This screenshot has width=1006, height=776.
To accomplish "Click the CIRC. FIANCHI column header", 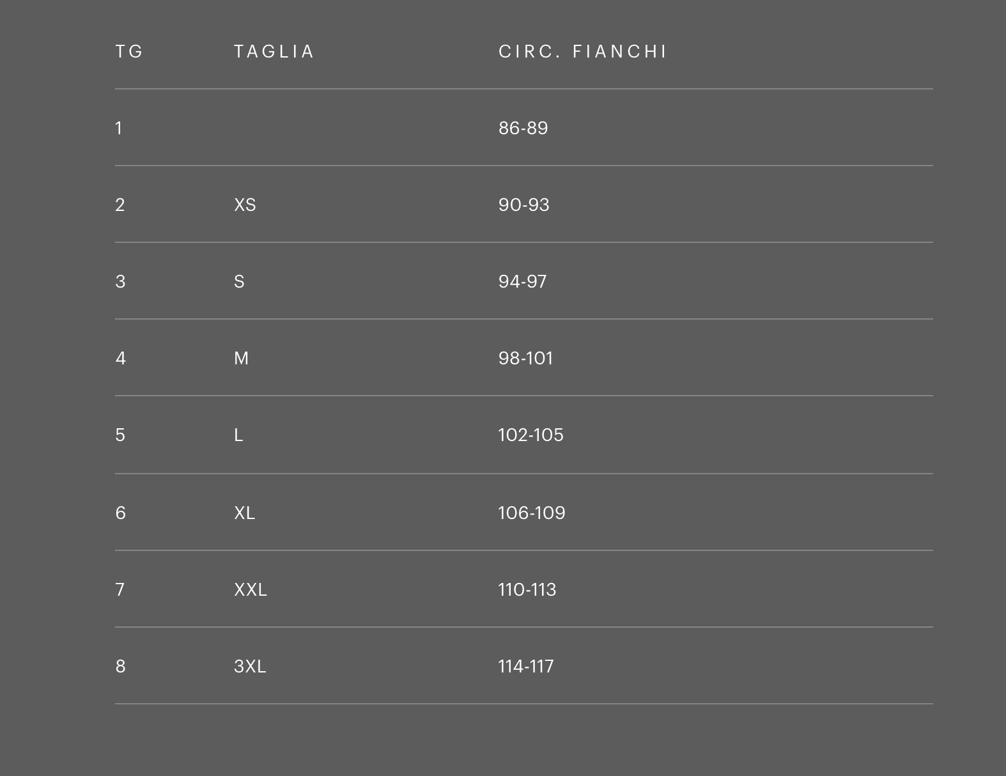I will point(582,51).
